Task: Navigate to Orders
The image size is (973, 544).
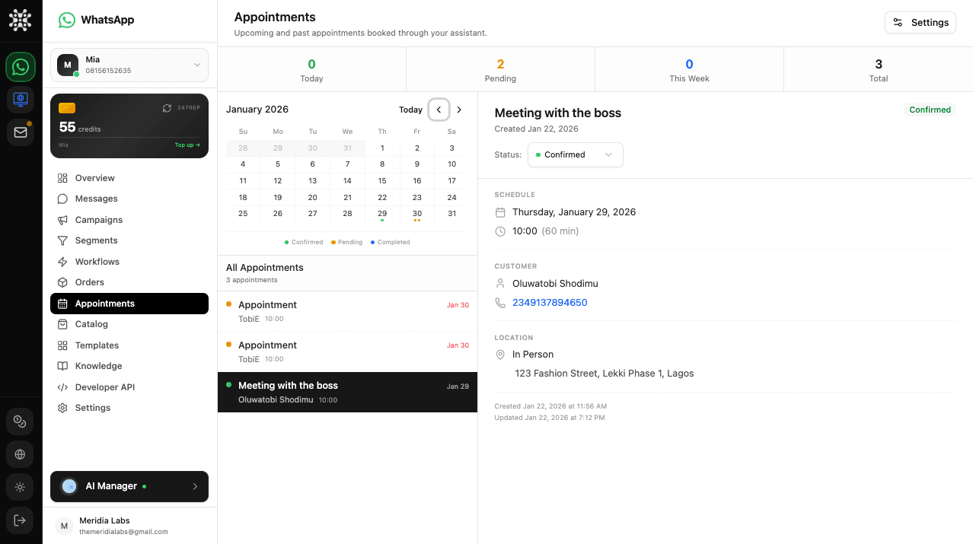Action: coord(129,282)
